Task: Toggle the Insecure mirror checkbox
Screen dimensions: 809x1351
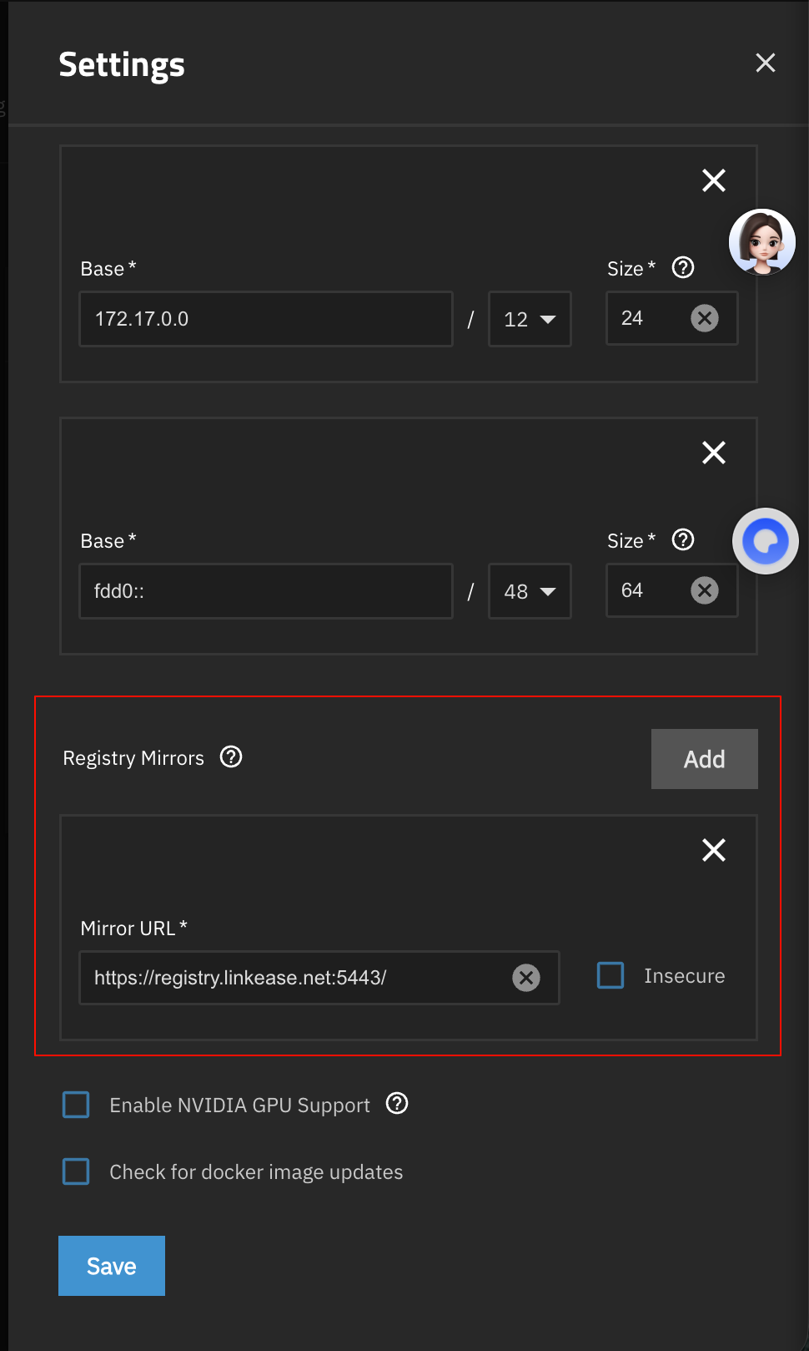Action: coord(611,975)
